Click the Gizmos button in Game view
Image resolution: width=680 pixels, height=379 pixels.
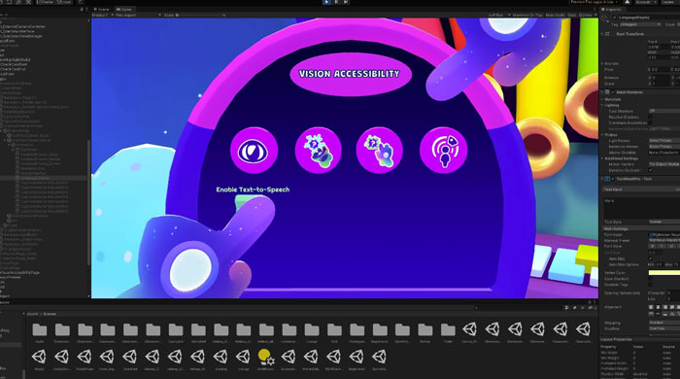(586, 16)
